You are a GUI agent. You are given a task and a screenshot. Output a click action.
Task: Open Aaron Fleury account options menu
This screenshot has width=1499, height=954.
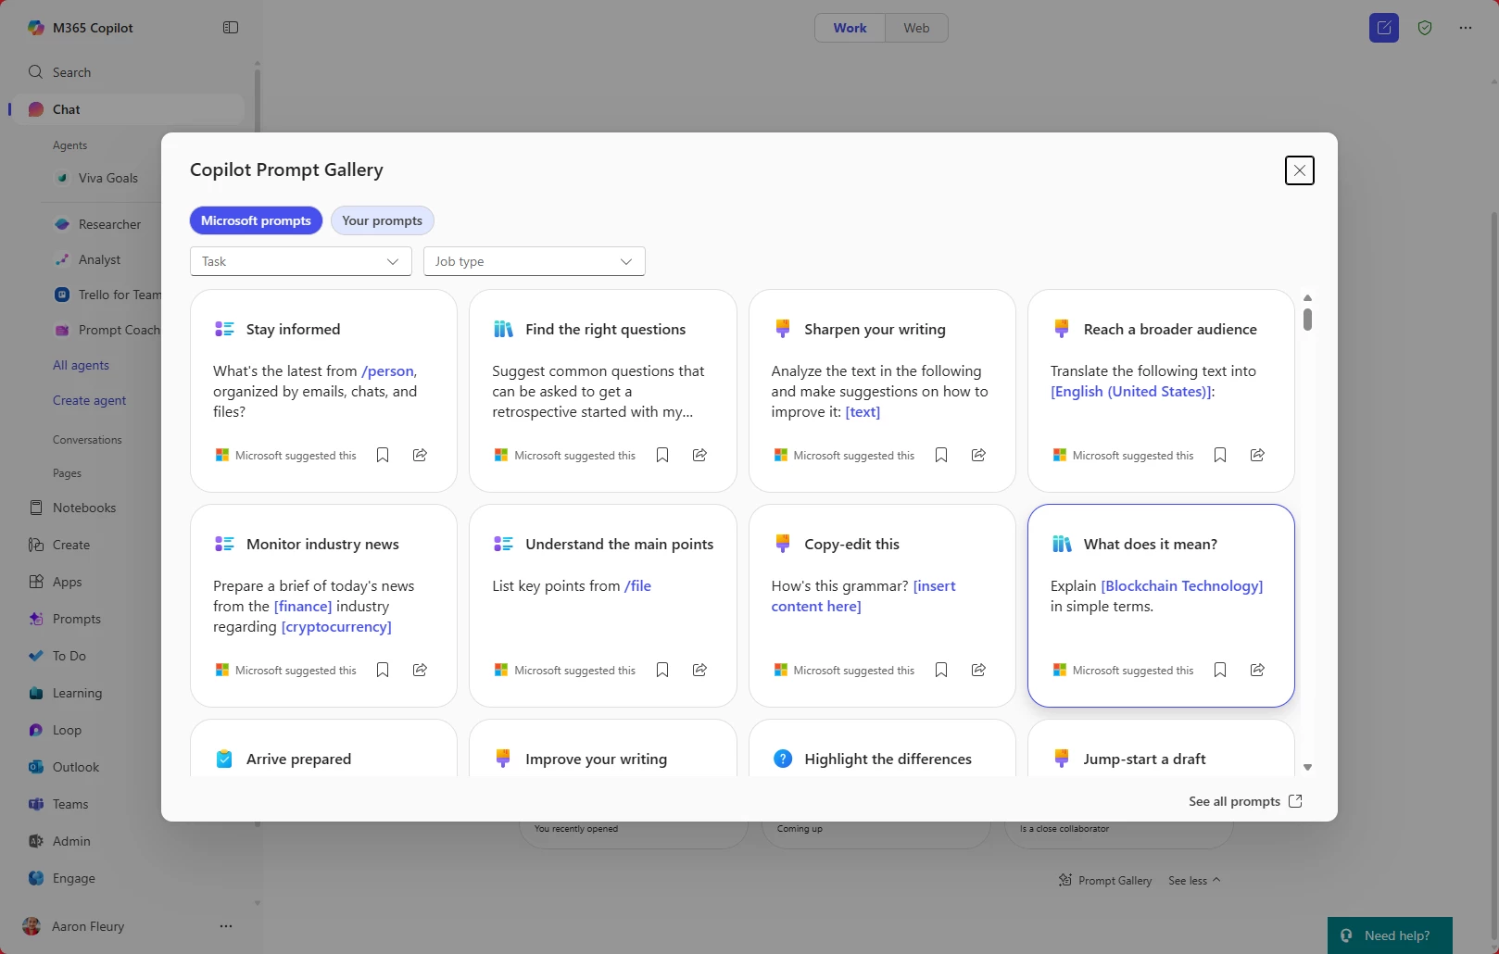click(226, 926)
